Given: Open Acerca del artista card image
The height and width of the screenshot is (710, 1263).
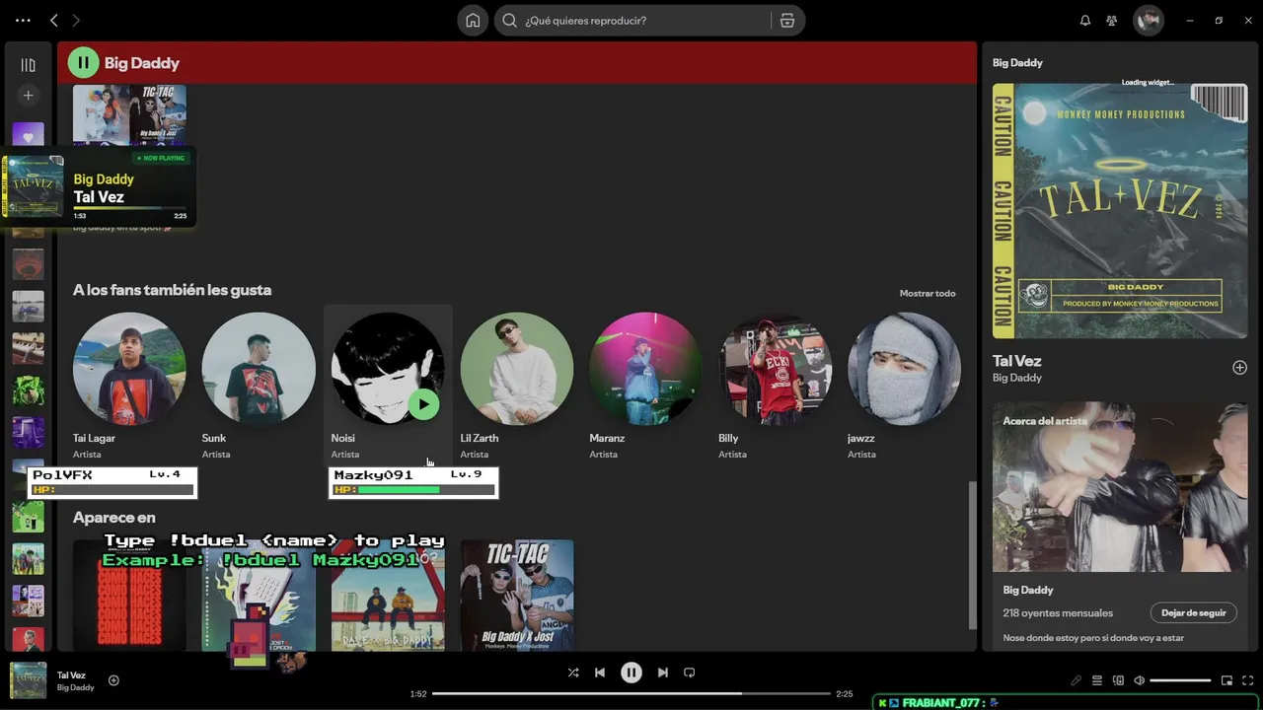Looking at the screenshot, I should (x=1120, y=486).
